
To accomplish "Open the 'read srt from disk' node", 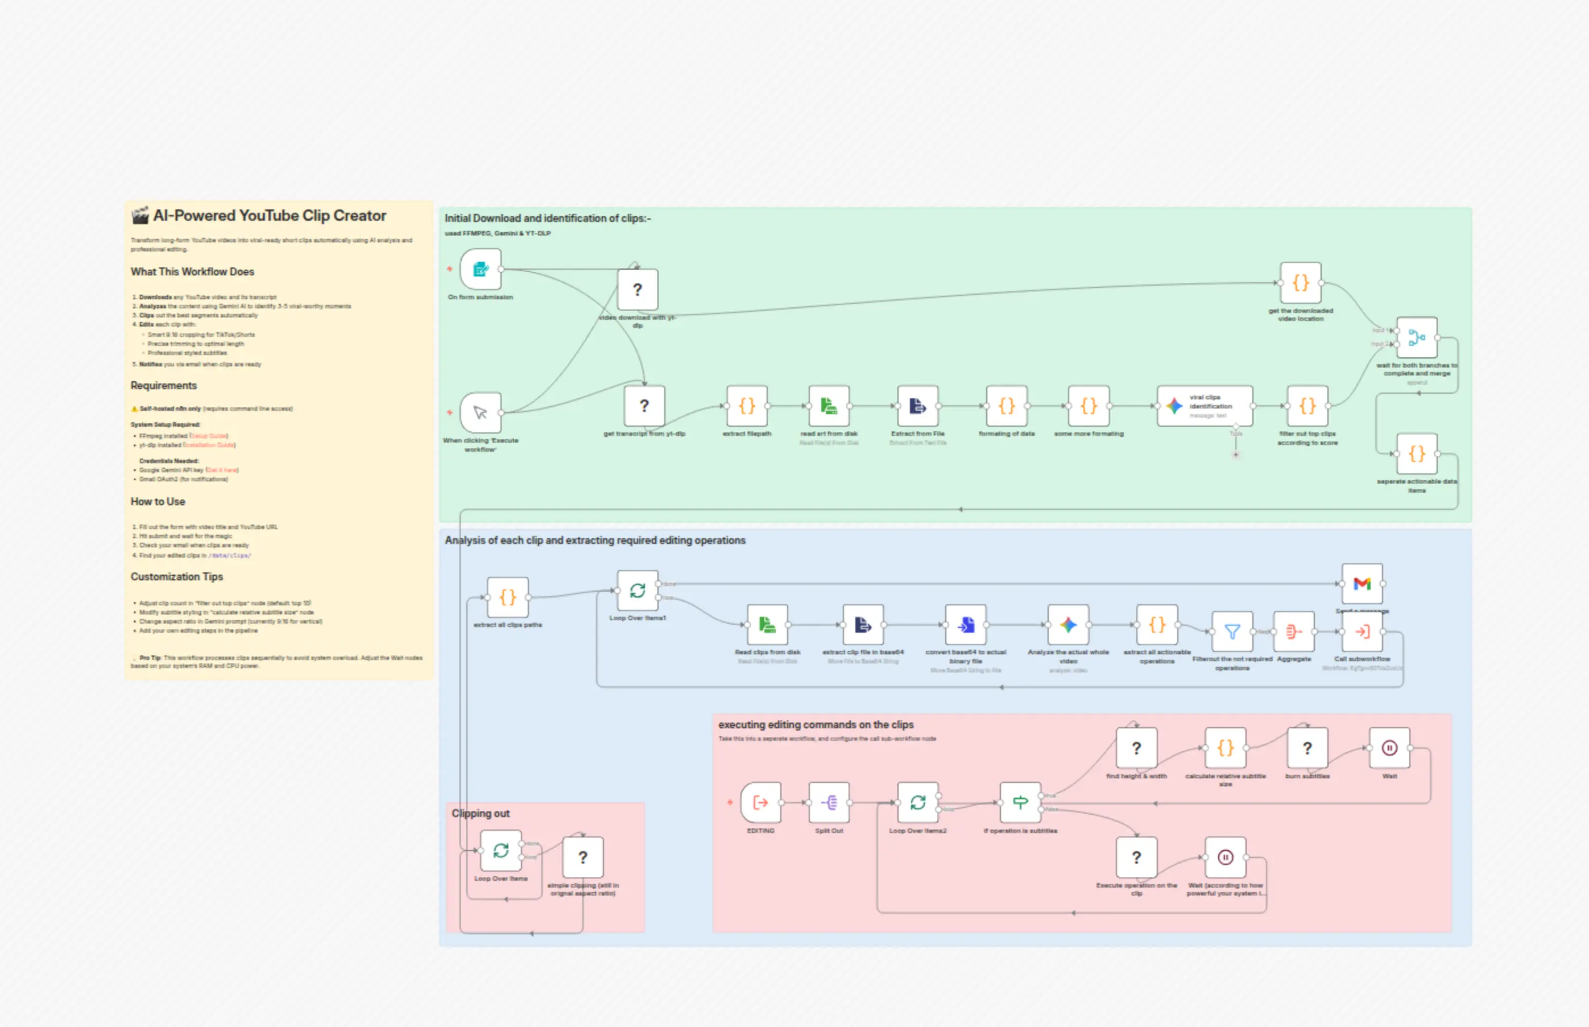I will (829, 406).
